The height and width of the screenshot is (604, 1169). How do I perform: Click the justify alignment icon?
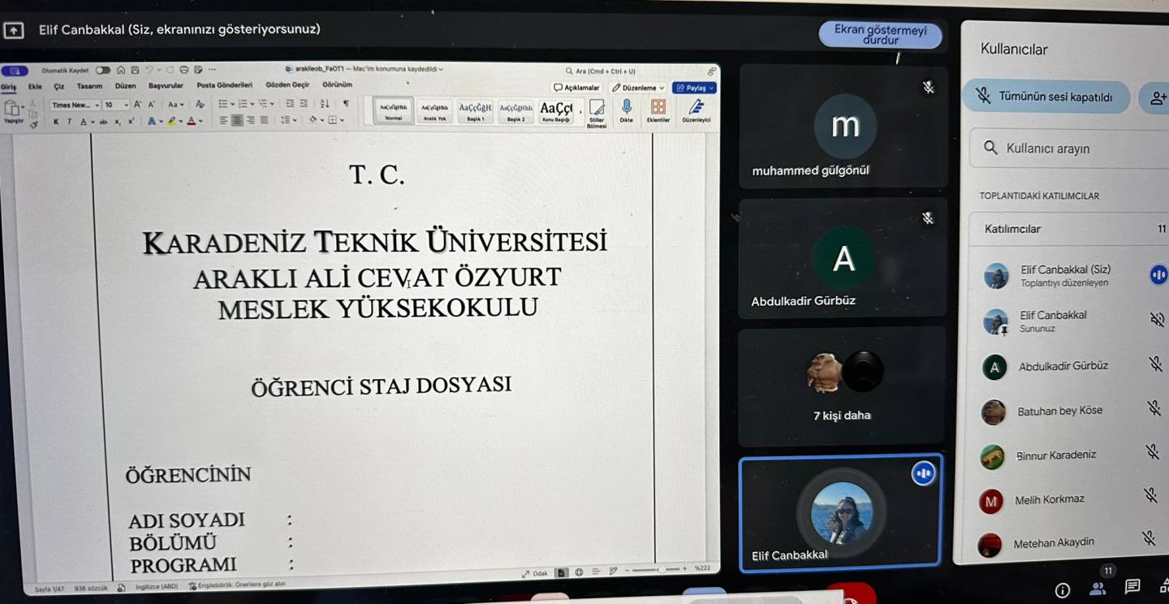coord(264,120)
